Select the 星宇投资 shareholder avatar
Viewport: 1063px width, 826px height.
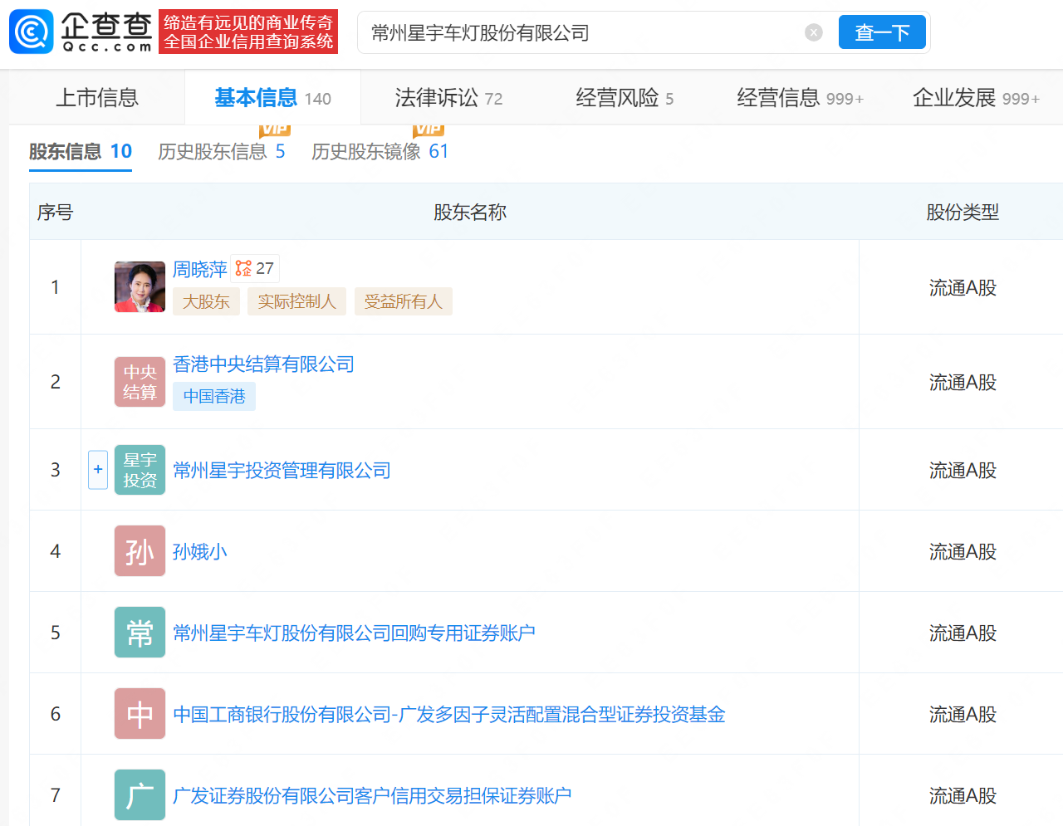pos(140,470)
